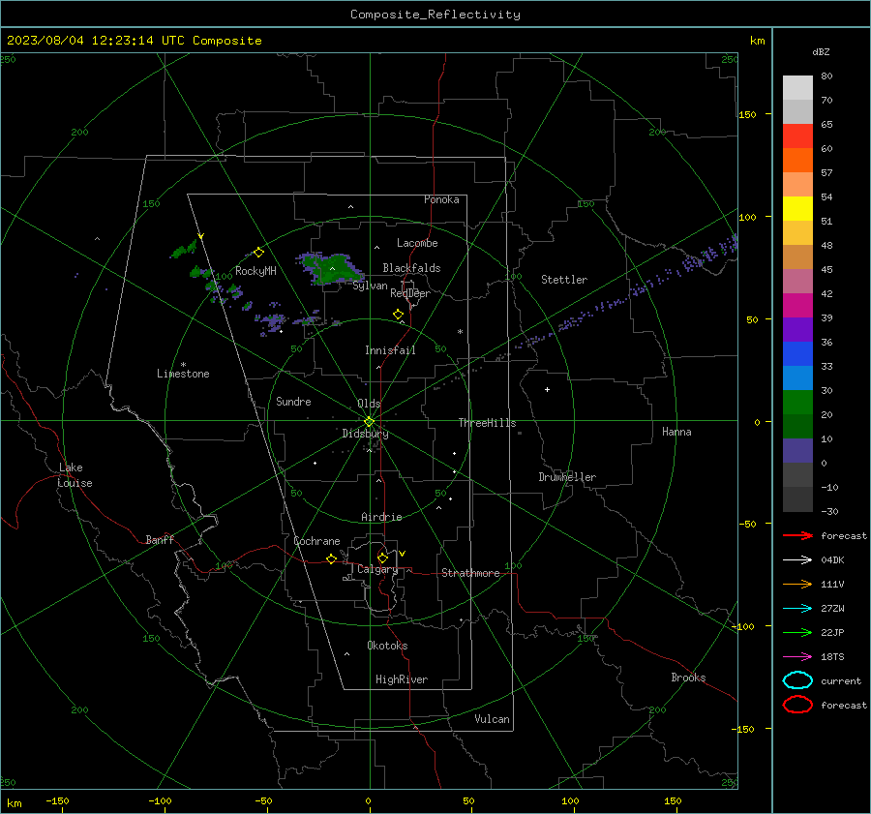Image resolution: width=871 pixels, height=814 pixels.
Task: Select the blue 33-36 dBZ swatch
Action: tap(797, 354)
